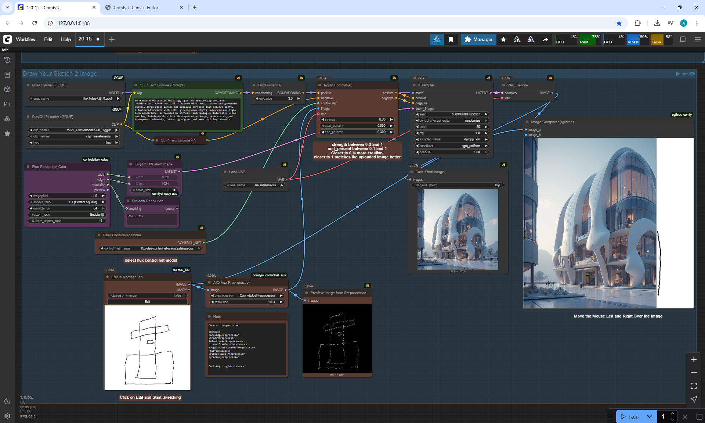705x423 pixels.
Task: Open the Run button dropdown arrow
Action: click(x=649, y=416)
